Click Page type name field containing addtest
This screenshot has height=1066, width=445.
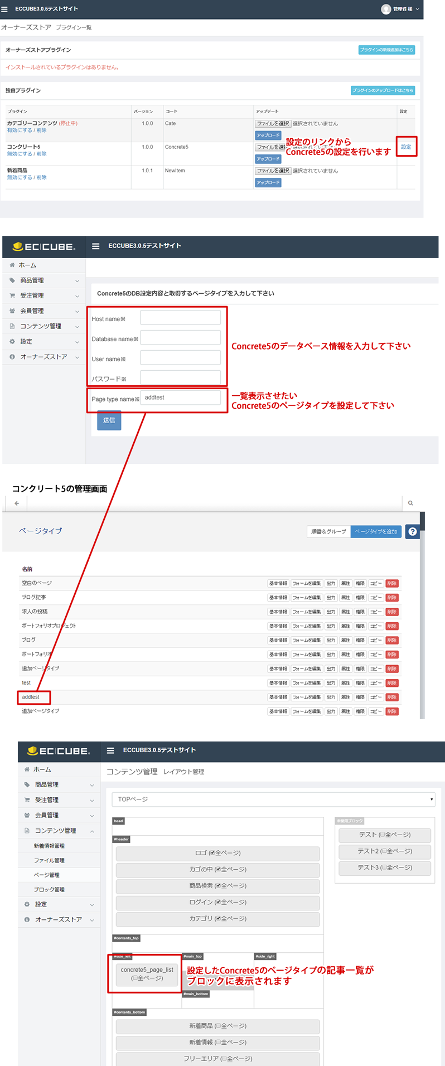tap(180, 398)
